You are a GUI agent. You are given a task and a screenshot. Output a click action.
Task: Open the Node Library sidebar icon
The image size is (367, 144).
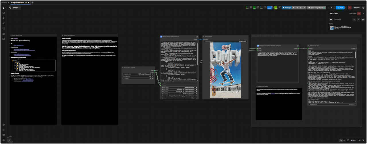[x=3, y=18]
